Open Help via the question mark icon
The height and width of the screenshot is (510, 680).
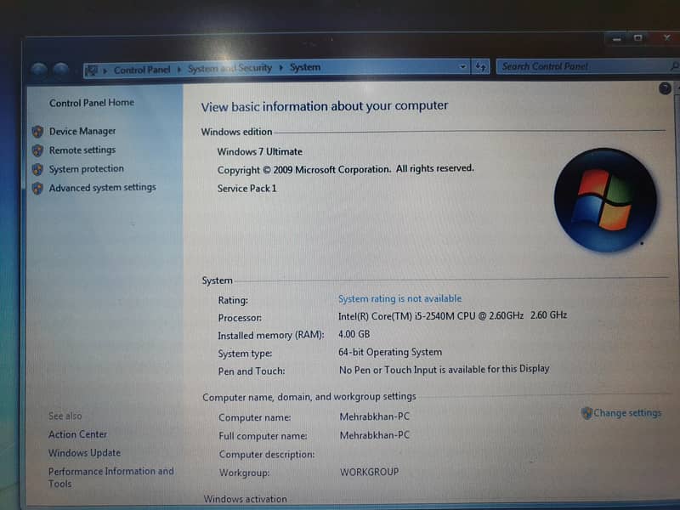[665, 88]
